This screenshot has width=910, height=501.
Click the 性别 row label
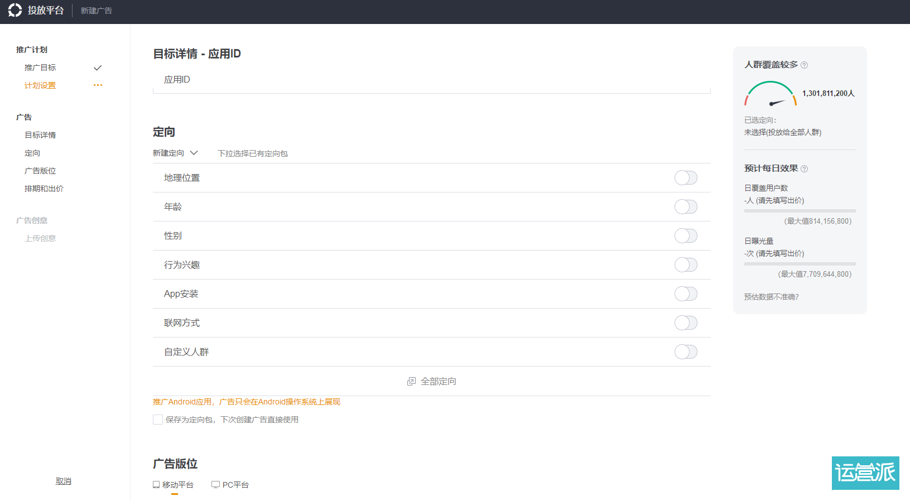(x=173, y=236)
